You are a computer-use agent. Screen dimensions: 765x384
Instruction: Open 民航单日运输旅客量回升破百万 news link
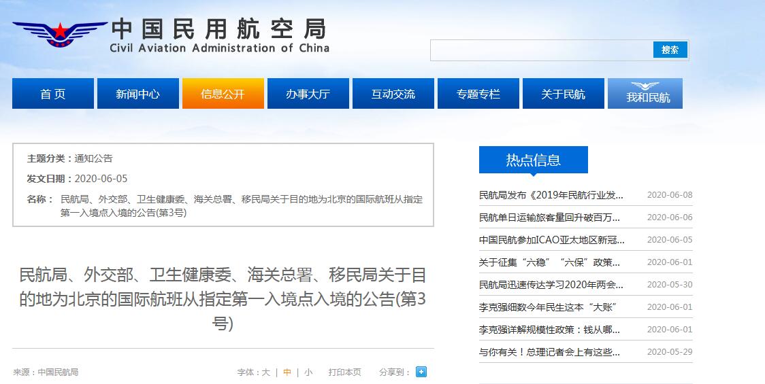click(549, 217)
